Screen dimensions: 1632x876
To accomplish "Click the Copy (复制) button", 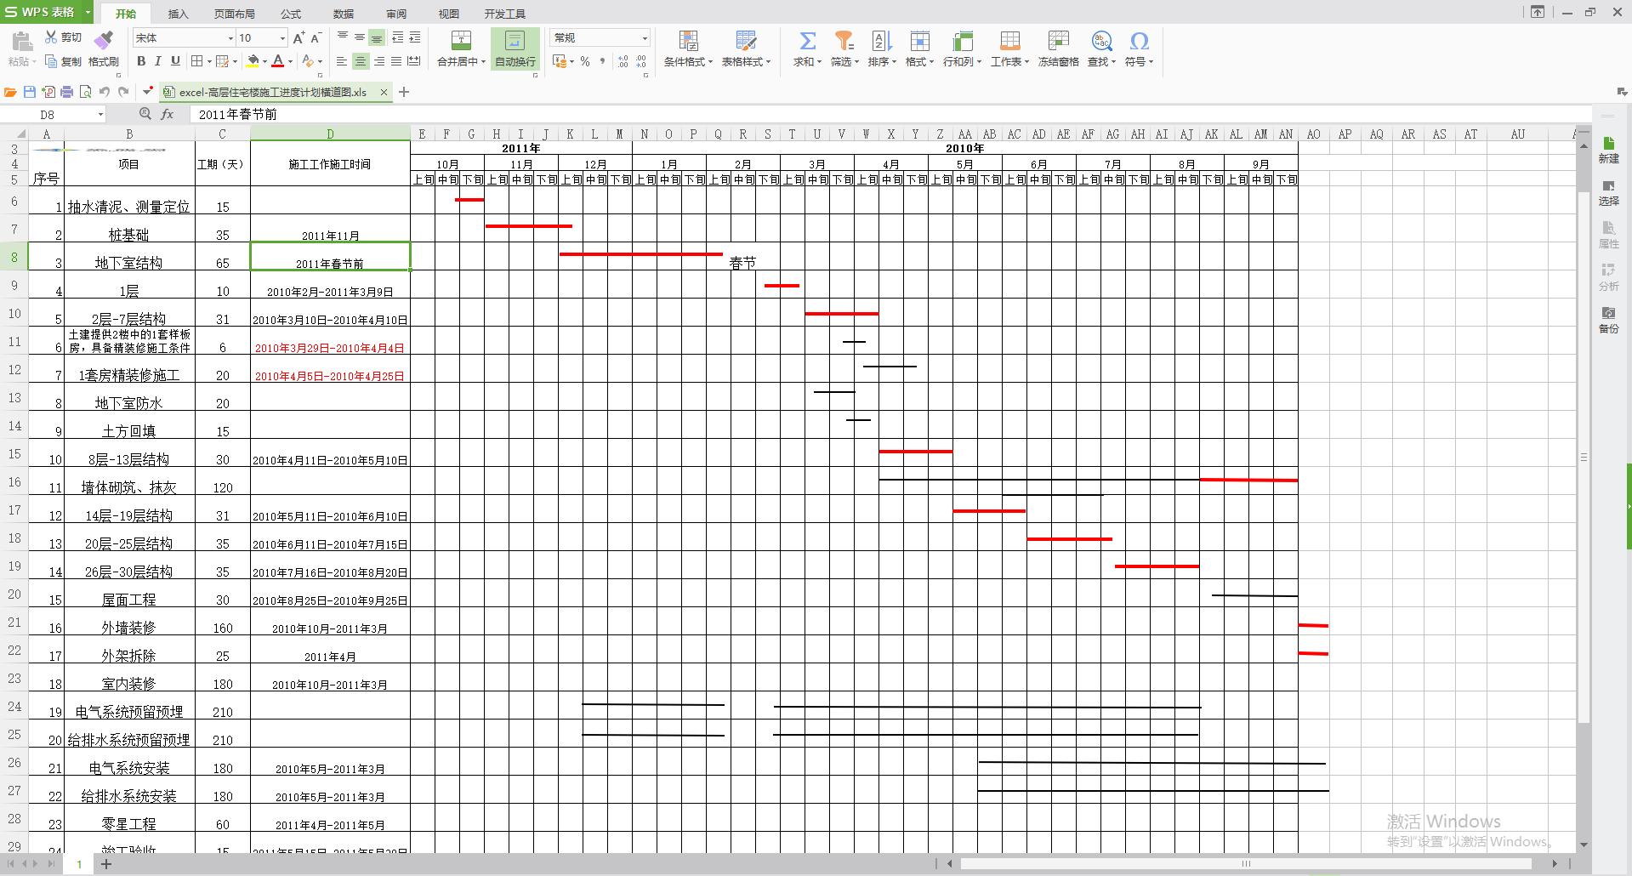I will tap(63, 61).
